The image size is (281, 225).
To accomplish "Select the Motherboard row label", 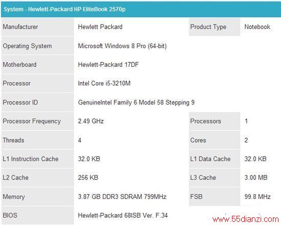I will pyautogui.click(x=38, y=65).
